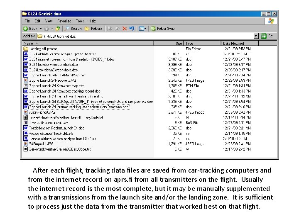This screenshot has width=299, height=224.
Task: Launch Folder Sync from the toolbar
Action: (x=163, y=29)
